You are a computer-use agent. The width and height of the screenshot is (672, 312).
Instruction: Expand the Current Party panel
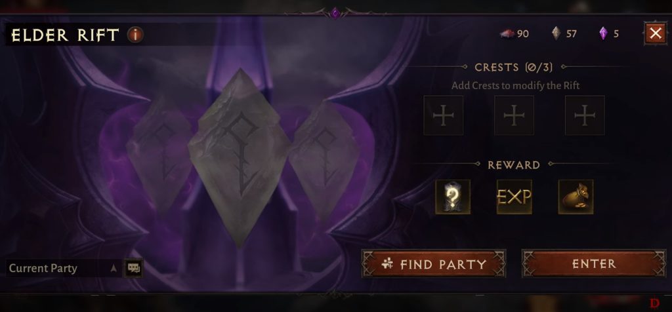click(64, 268)
